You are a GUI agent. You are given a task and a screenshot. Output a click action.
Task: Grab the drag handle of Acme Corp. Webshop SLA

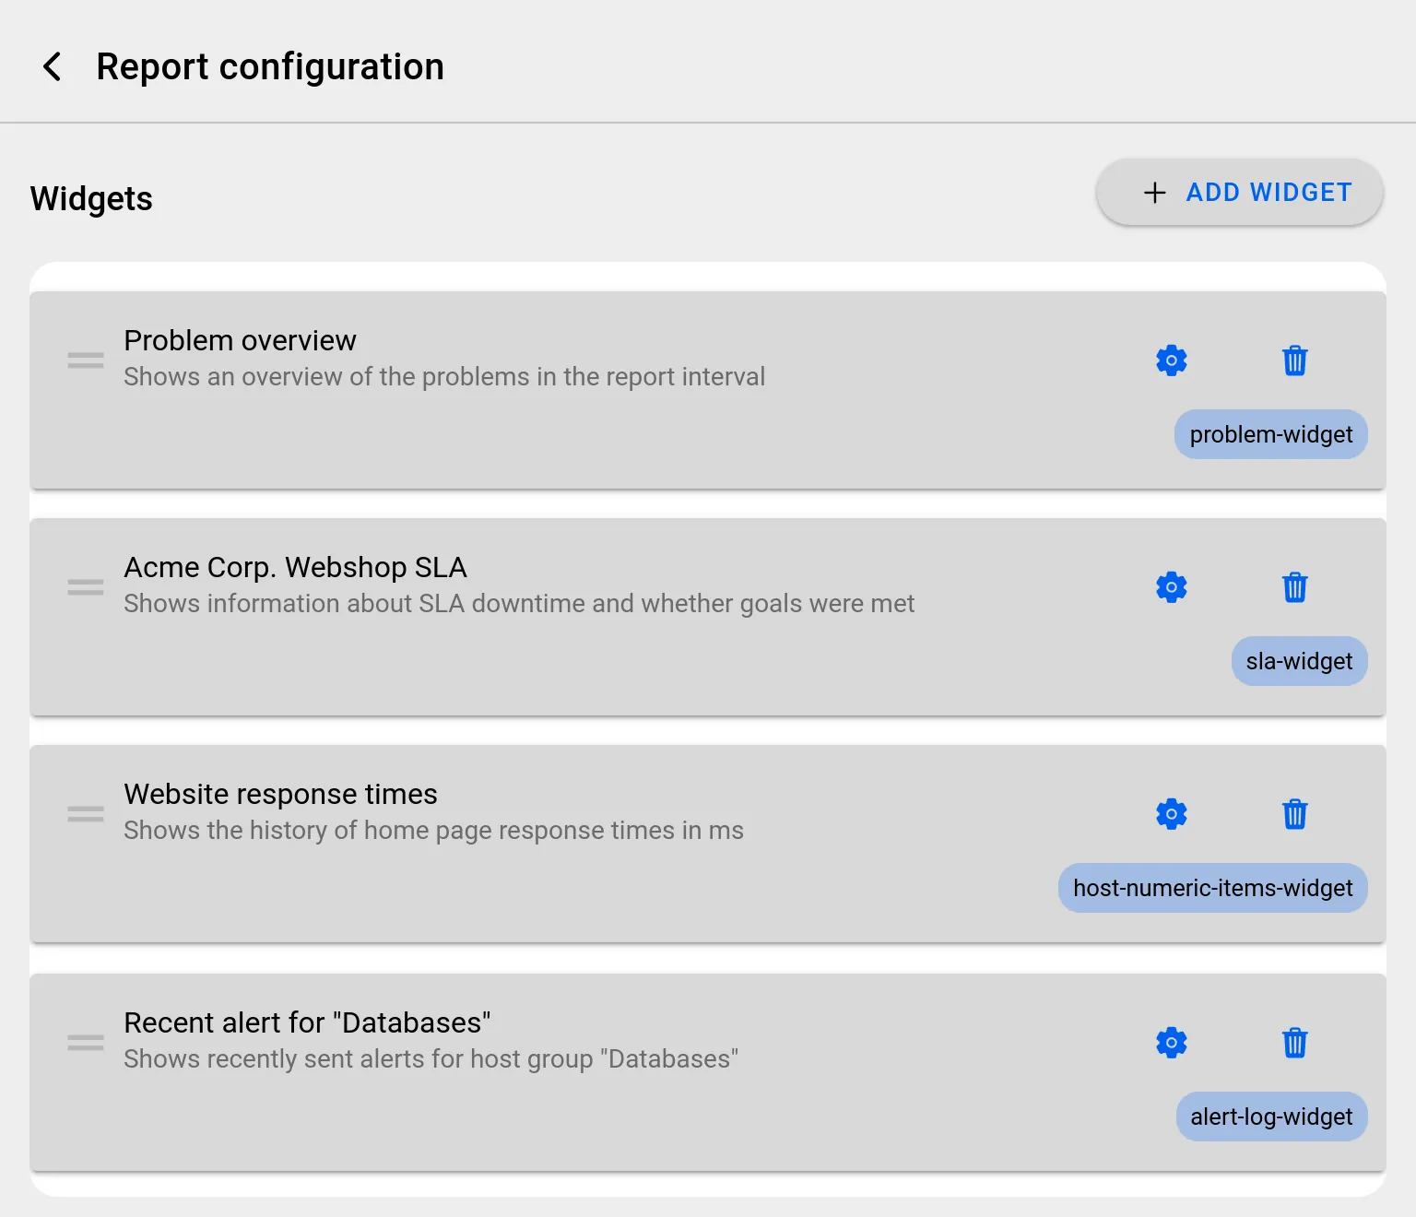click(x=86, y=587)
